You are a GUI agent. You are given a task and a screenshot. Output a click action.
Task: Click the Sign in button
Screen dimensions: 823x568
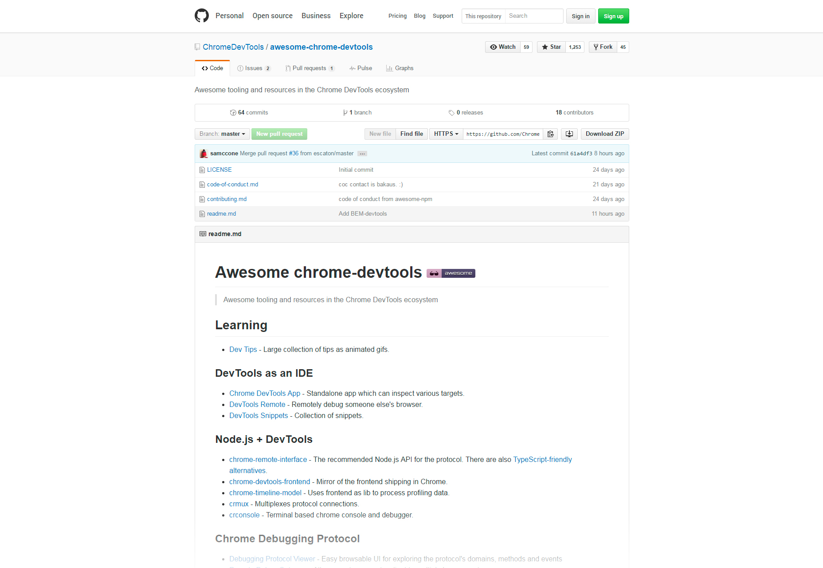point(580,16)
